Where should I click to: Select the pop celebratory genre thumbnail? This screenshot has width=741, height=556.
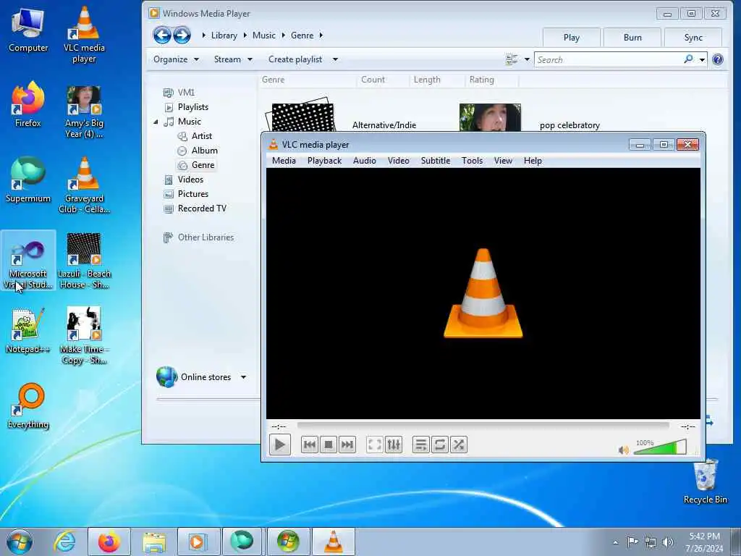coord(490,117)
